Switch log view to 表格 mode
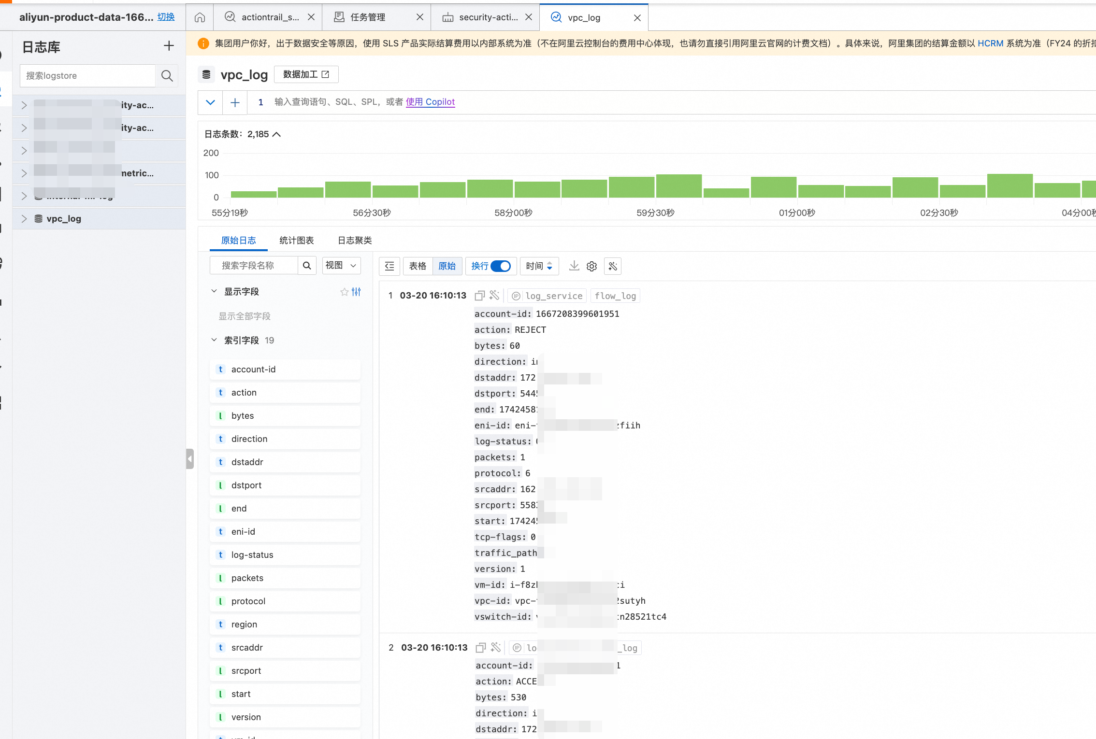 click(418, 266)
